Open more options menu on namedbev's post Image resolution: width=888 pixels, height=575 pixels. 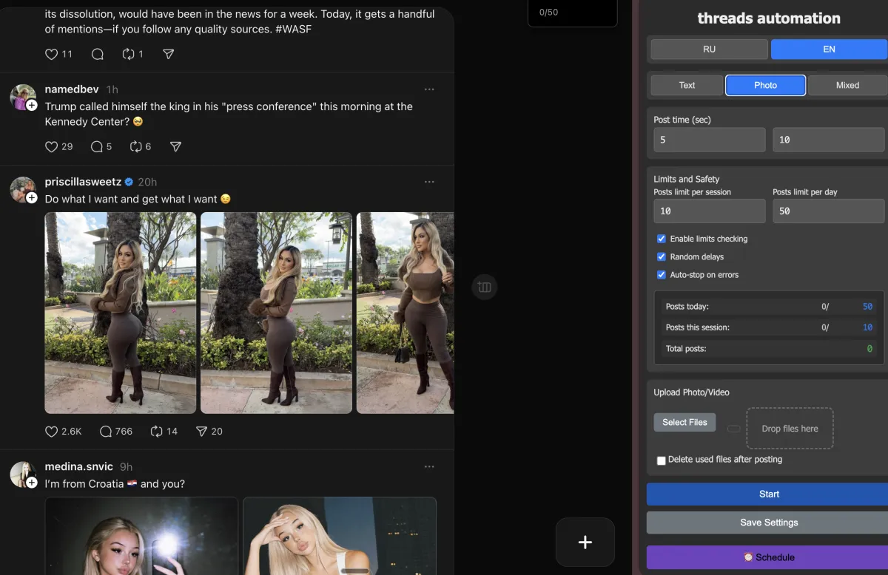click(x=429, y=89)
